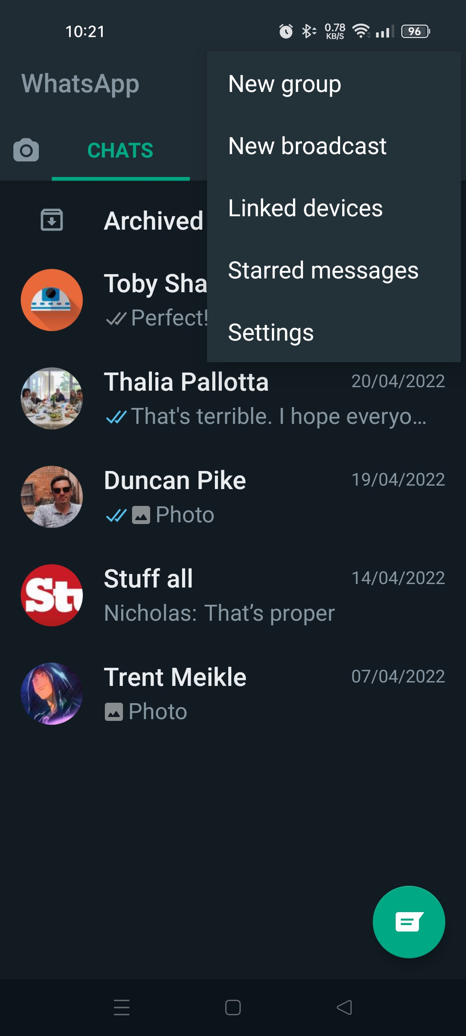Tap Toby's robot profile picture
The width and height of the screenshot is (466, 1036).
point(52,300)
